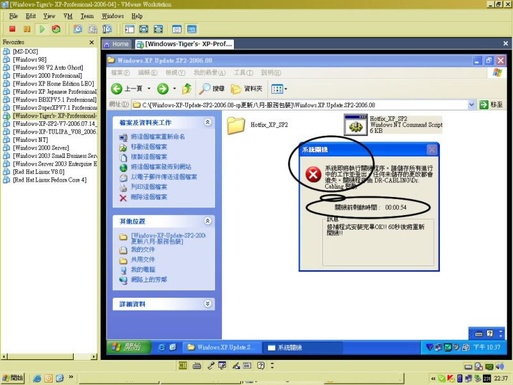Select the Windows-Tiger's-XP-Prof tab
This screenshot has width=513, height=385.
point(185,44)
